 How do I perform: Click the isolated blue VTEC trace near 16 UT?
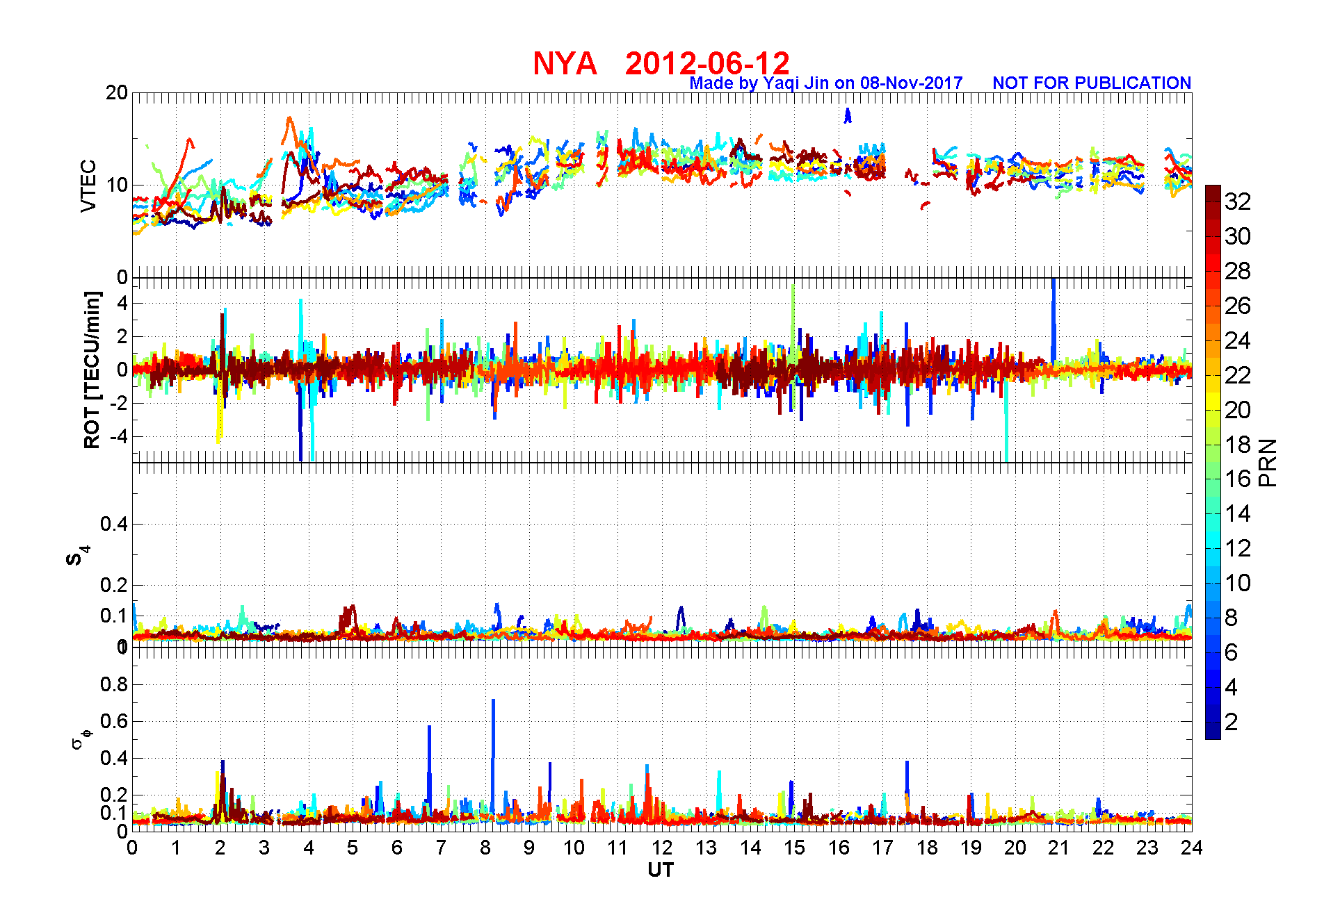[x=847, y=115]
